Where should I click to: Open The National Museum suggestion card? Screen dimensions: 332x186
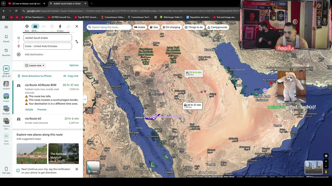click(64, 154)
